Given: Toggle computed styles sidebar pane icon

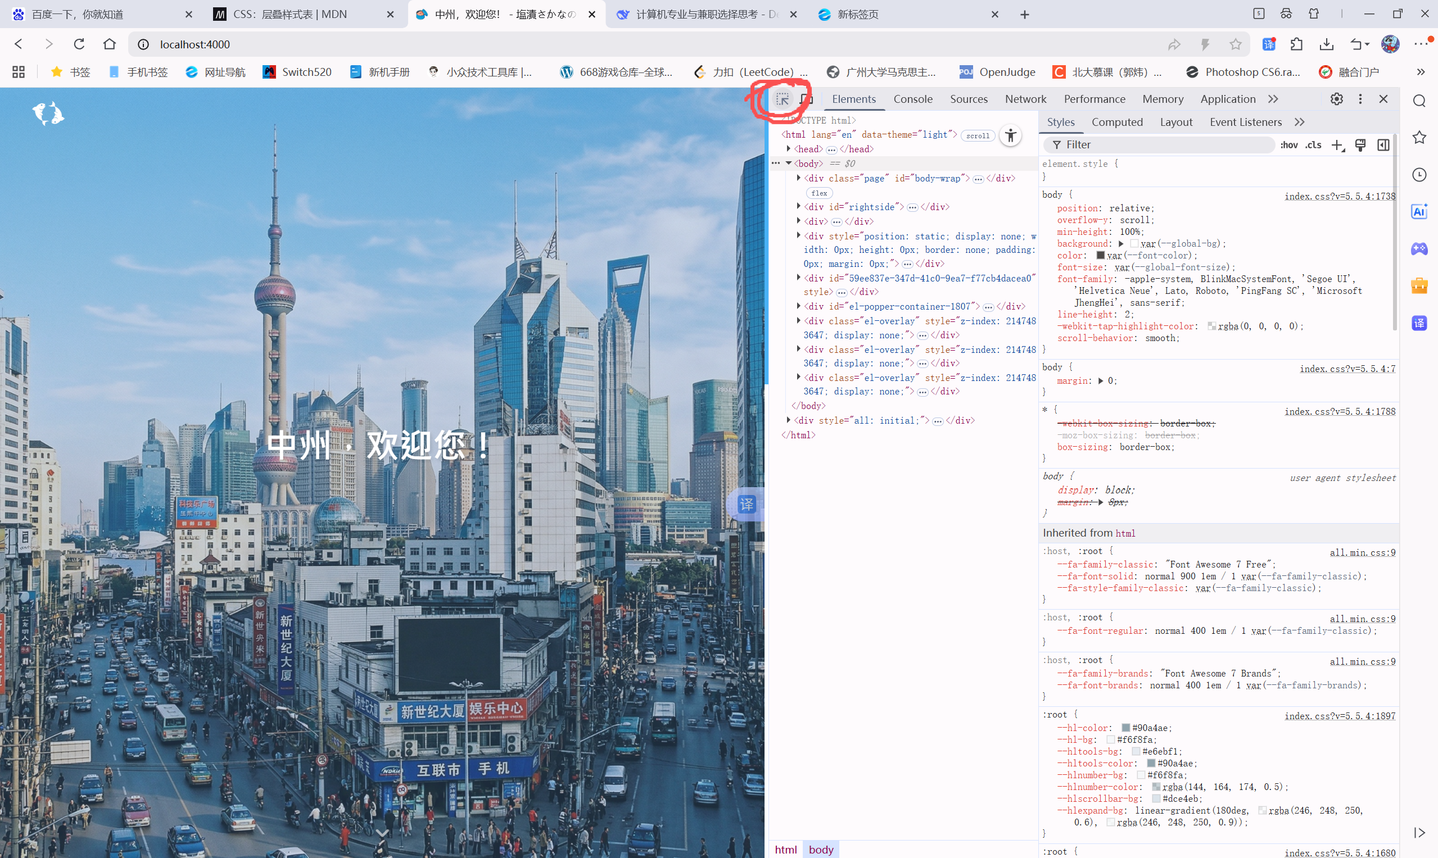Looking at the screenshot, I should tap(1383, 145).
